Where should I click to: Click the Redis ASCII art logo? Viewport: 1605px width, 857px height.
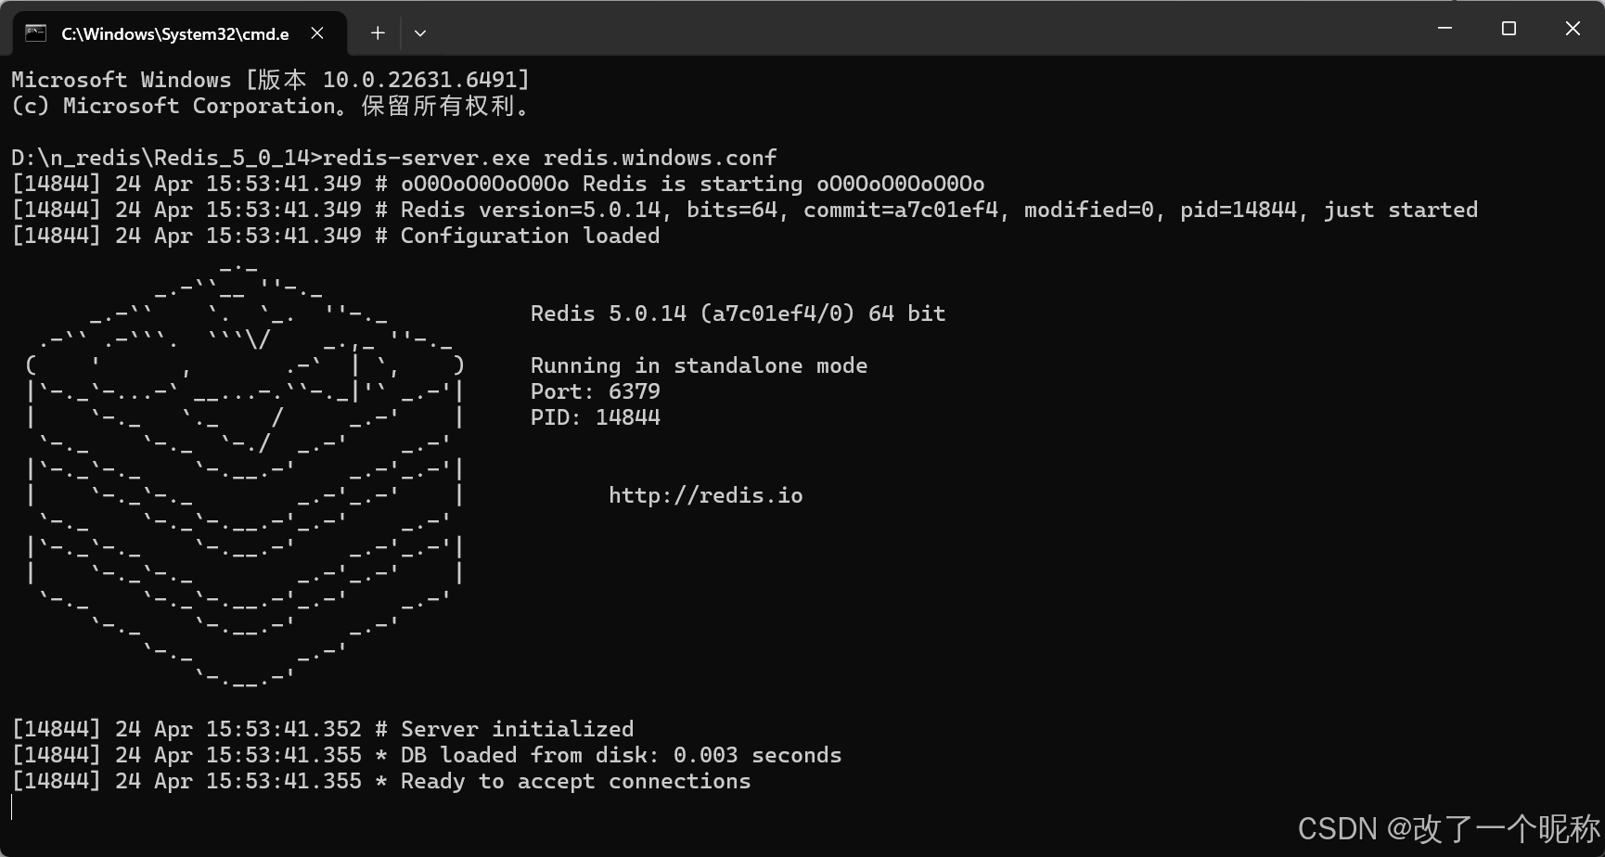point(245,475)
